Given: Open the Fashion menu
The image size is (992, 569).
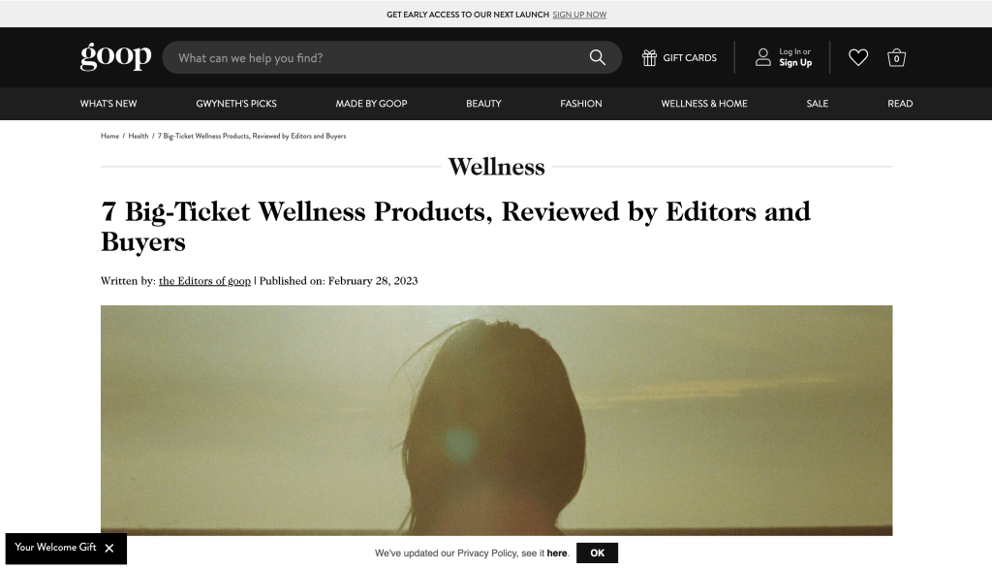Looking at the screenshot, I should tap(581, 104).
